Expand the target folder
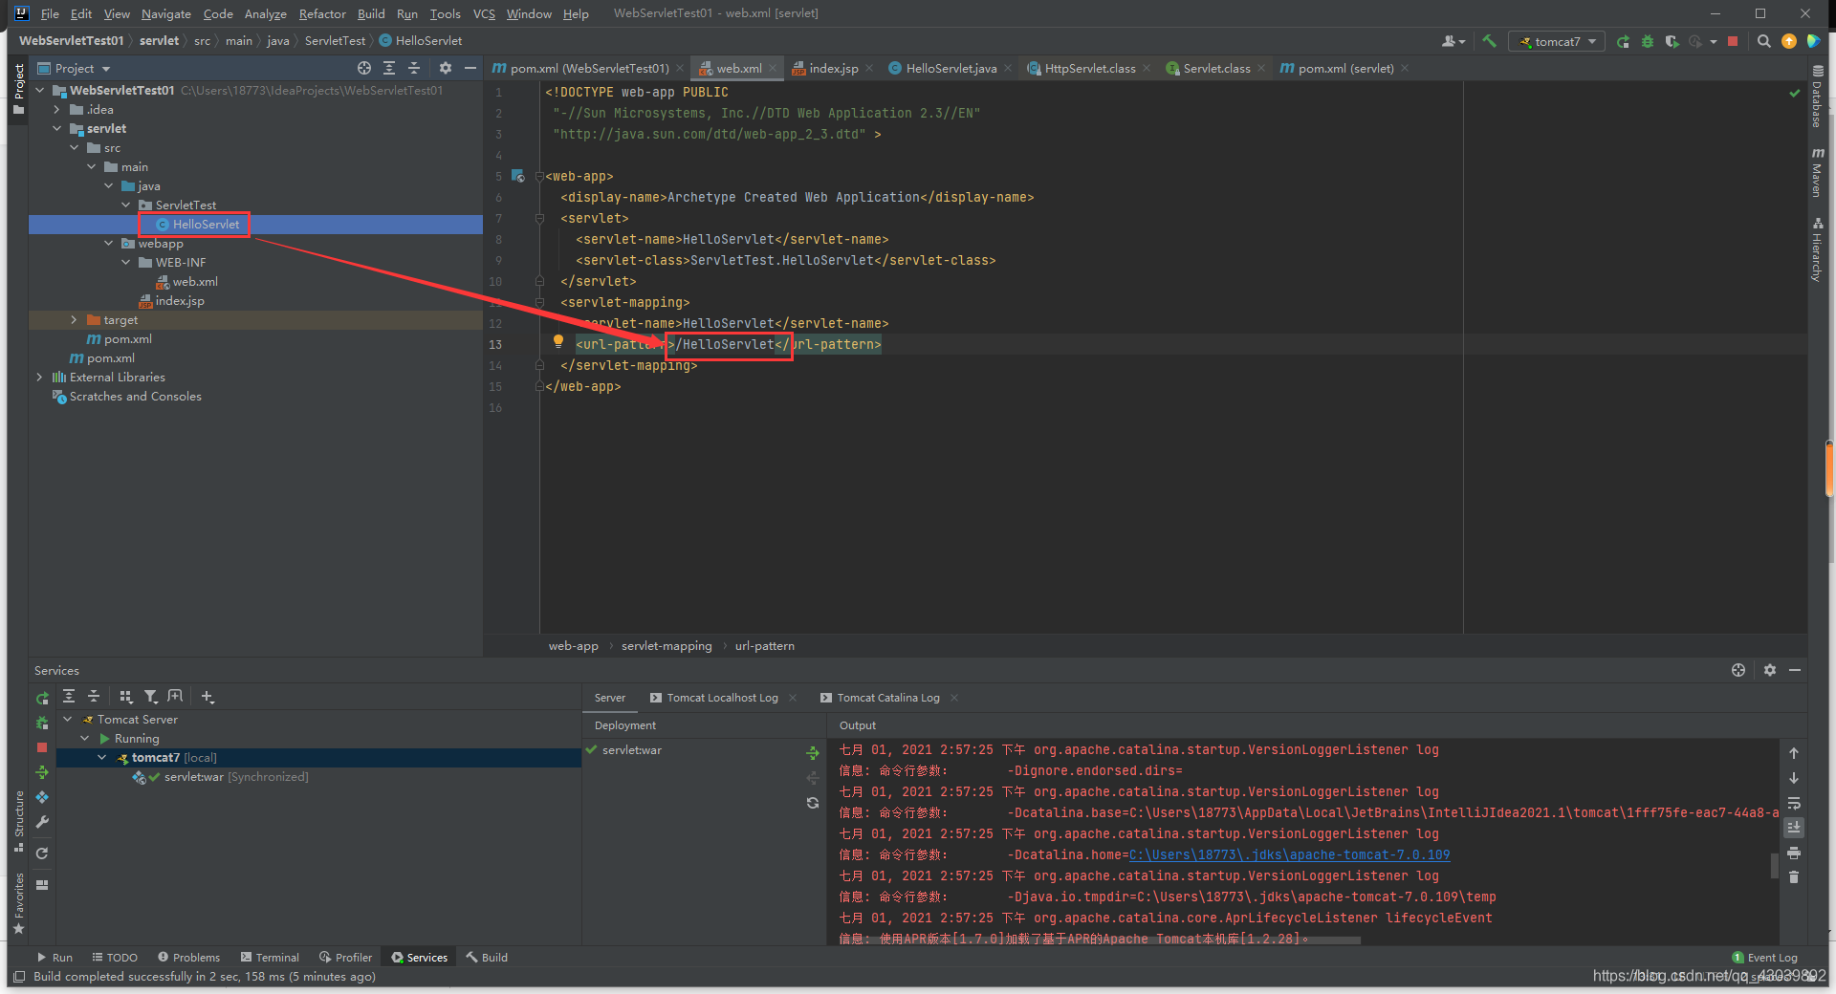The height and width of the screenshot is (994, 1836). (x=74, y=320)
